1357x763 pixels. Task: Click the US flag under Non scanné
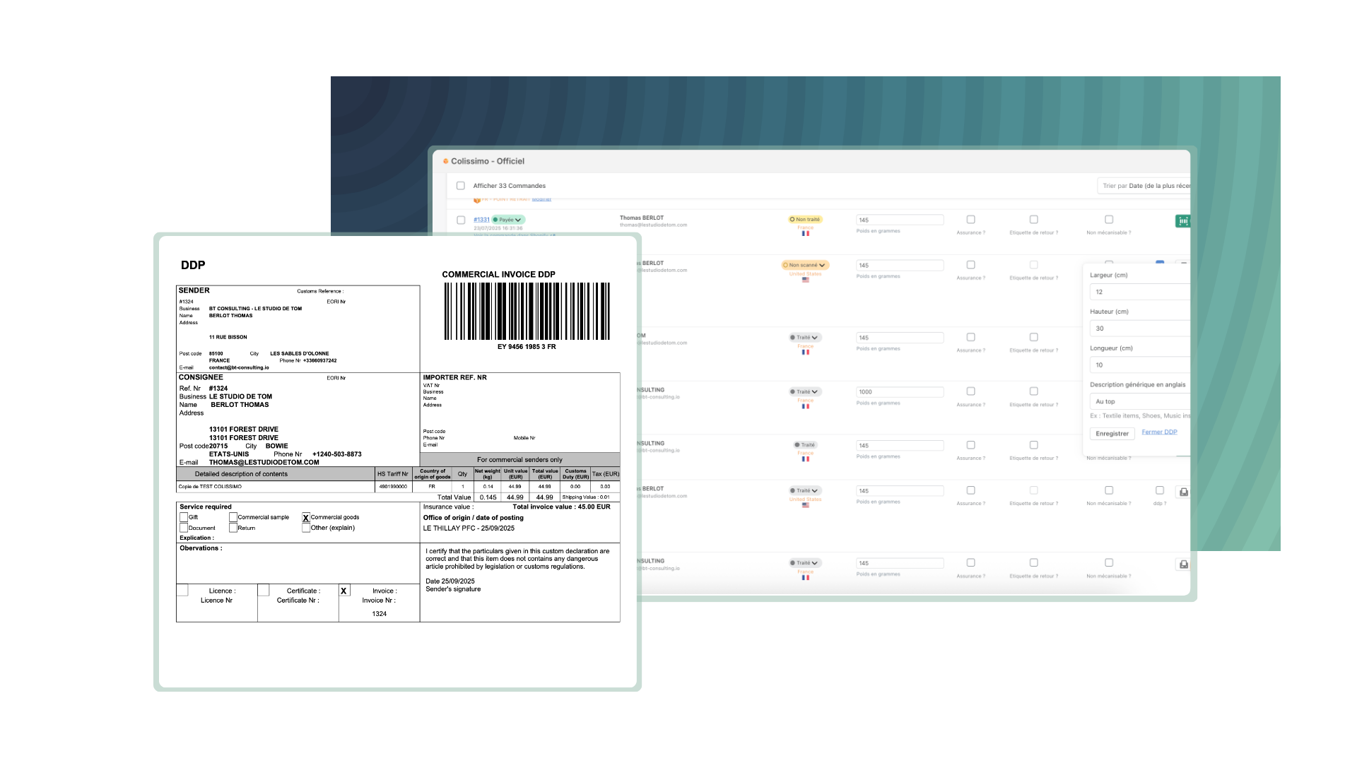[x=805, y=280]
